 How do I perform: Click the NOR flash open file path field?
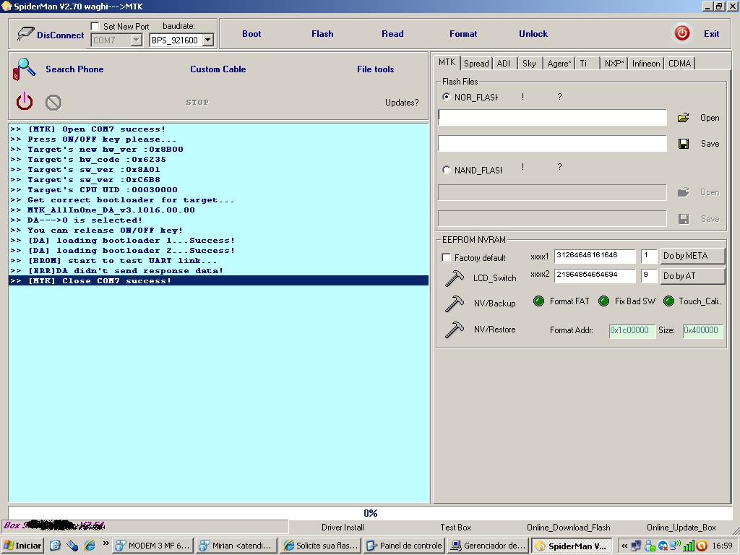552,118
